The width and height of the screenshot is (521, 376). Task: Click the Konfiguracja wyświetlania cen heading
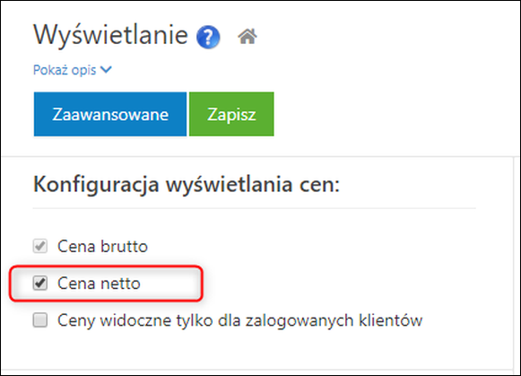pos(187,185)
